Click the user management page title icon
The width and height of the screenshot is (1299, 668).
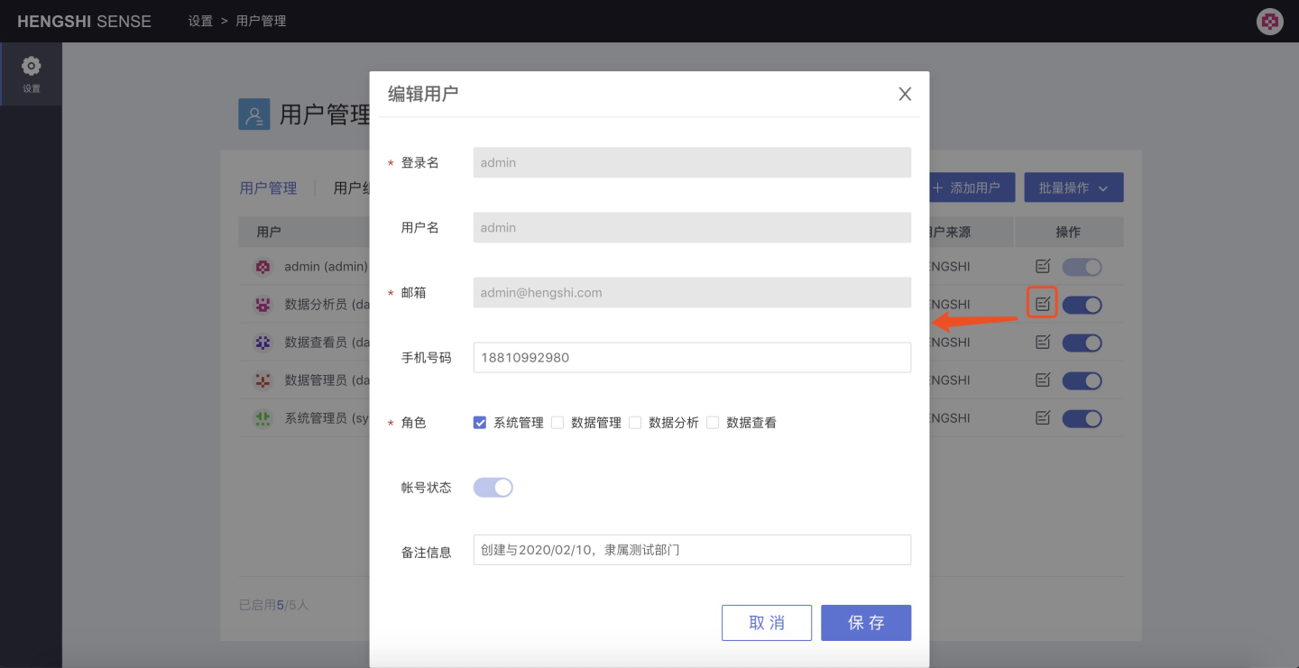253,114
